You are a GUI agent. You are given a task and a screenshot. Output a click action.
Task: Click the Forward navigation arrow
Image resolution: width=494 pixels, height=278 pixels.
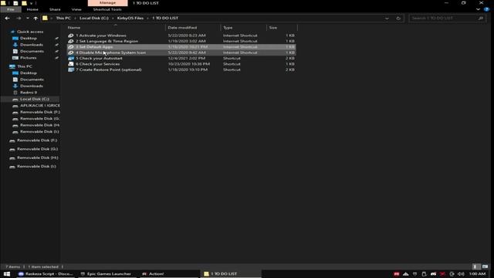tap(19, 19)
